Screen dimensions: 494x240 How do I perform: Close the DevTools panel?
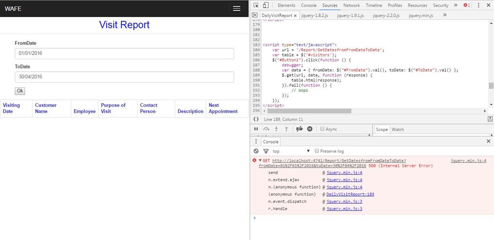[488, 5]
